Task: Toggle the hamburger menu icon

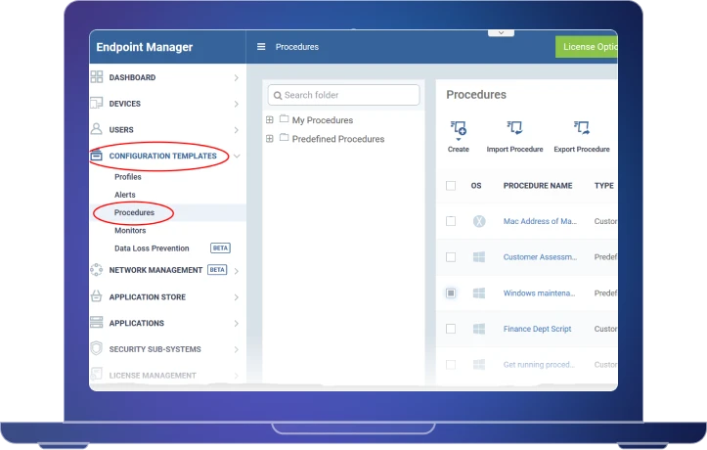Action: pyautogui.click(x=261, y=47)
